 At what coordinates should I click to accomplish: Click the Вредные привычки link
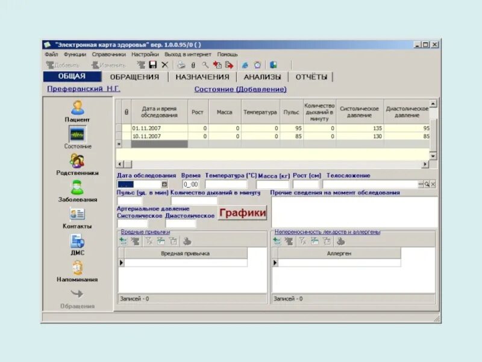[x=145, y=232]
